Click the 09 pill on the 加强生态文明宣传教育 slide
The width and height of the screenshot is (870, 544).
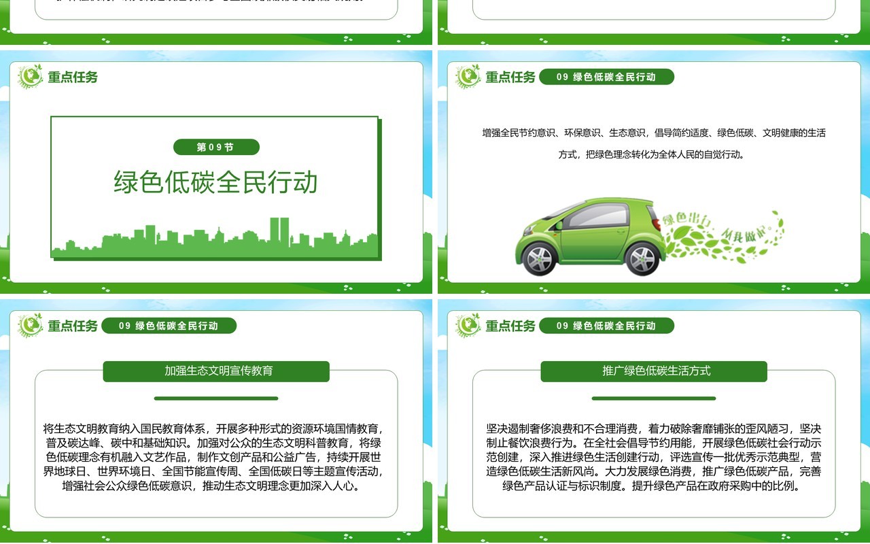point(169,326)
